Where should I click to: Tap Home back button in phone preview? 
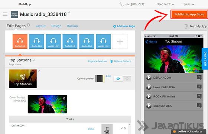tap(151, 42)
